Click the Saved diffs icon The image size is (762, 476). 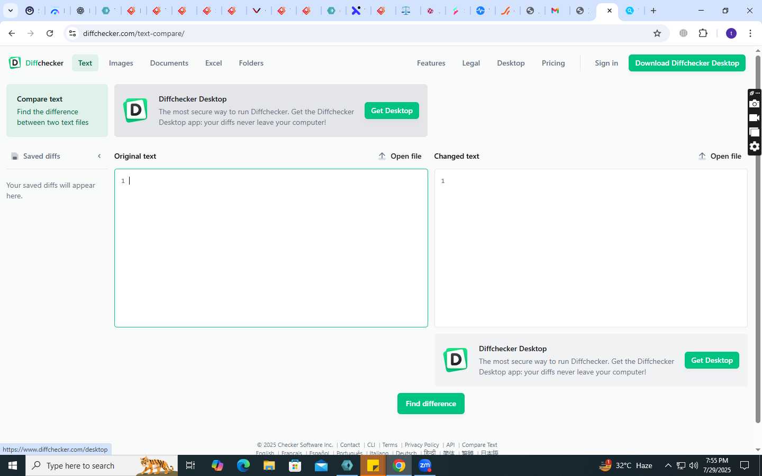click(x=15, y=157)
